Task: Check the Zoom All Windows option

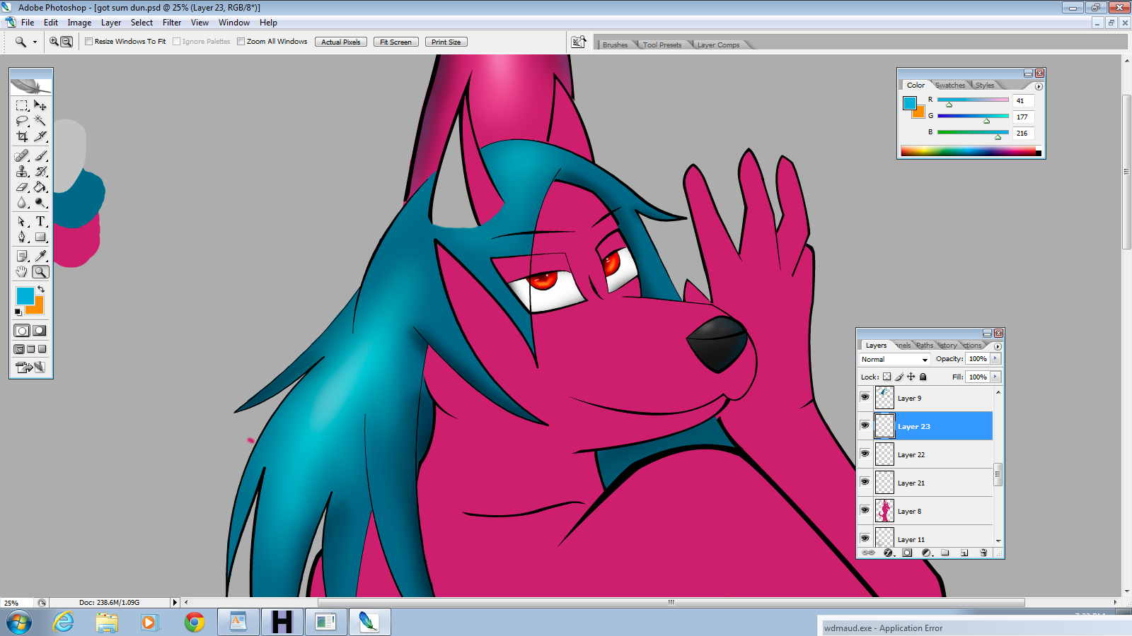Action: coord(241,42)
